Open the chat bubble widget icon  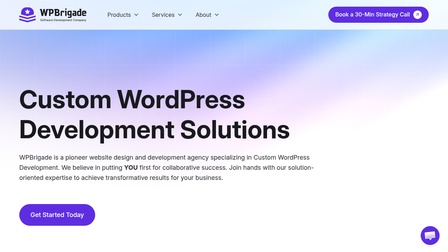pyautogui.click(x=430, y=236)
